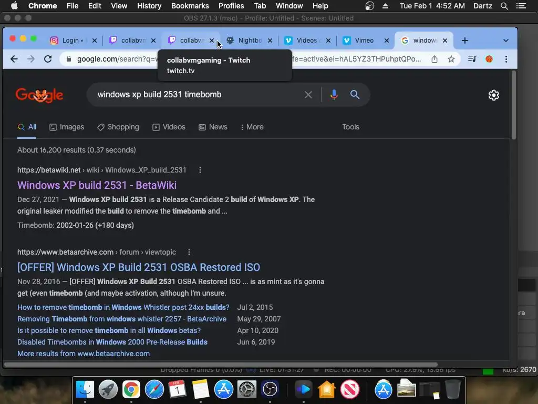The height and width of the screenshot is (404, 538).
Task: Open options for the betaarchive.com result
Action: click(x=189, y=252)
